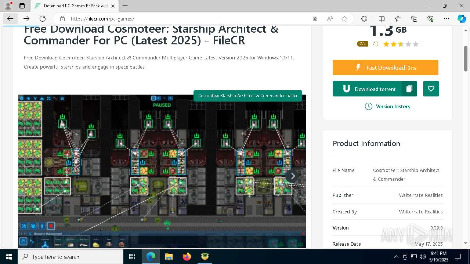470x264 pixels.
Task: Go back to the previous page
Action: click(10, 19)
